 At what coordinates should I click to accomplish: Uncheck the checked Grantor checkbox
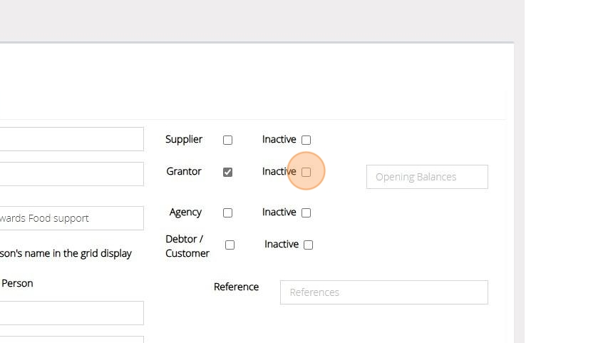227,172
